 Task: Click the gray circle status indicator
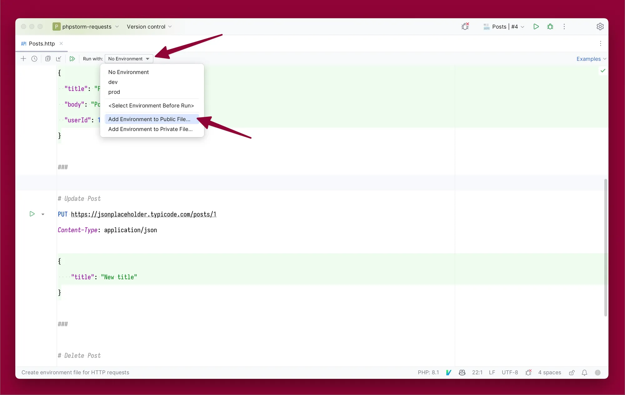[597, 372]
